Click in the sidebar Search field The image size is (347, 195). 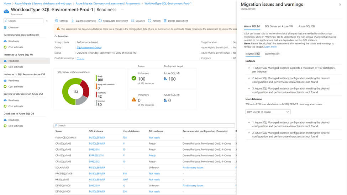(23, 21)
